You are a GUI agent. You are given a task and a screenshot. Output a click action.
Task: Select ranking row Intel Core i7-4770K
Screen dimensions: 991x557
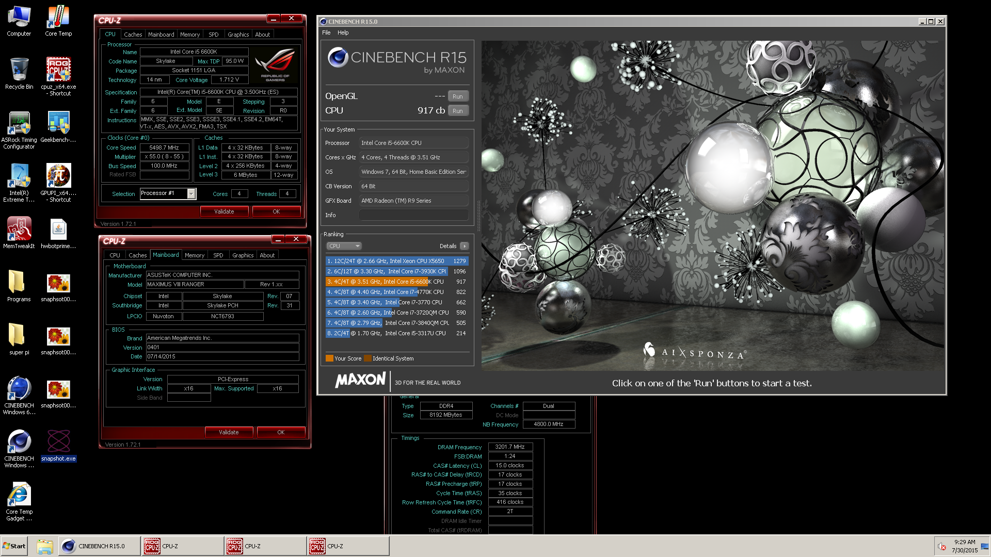tap(397, 292)
